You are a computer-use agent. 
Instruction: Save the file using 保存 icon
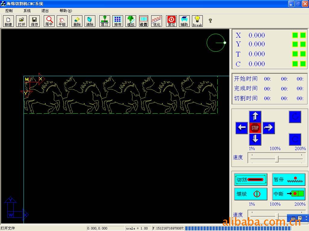point(34,21)
